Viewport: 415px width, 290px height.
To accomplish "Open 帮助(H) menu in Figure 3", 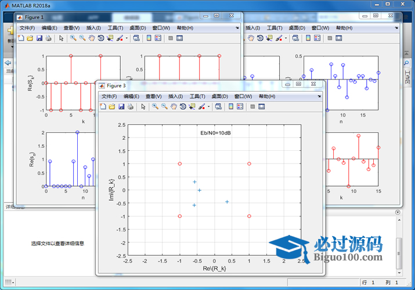I will pyautogui.click(x=267, y=96).
